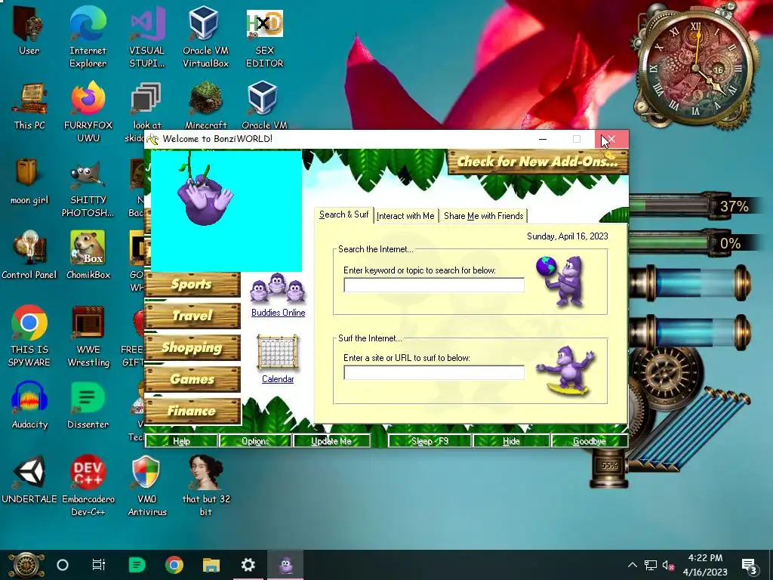
Task: Open Dissenter from the taskbar
Action: pos(137,565)
